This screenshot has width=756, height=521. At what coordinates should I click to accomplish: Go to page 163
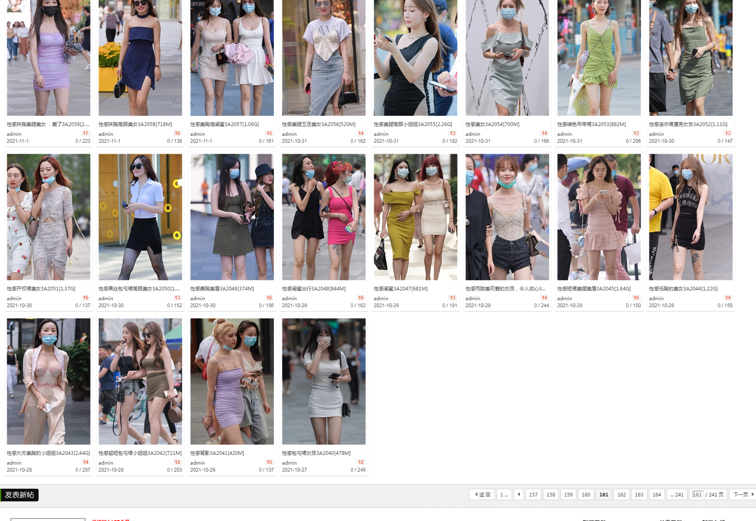[x=639, y=494]
